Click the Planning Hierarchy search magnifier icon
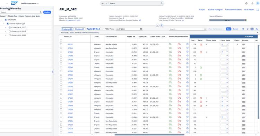Image resolution: width=260 pixels, height=136 pixels. (41, 12)
